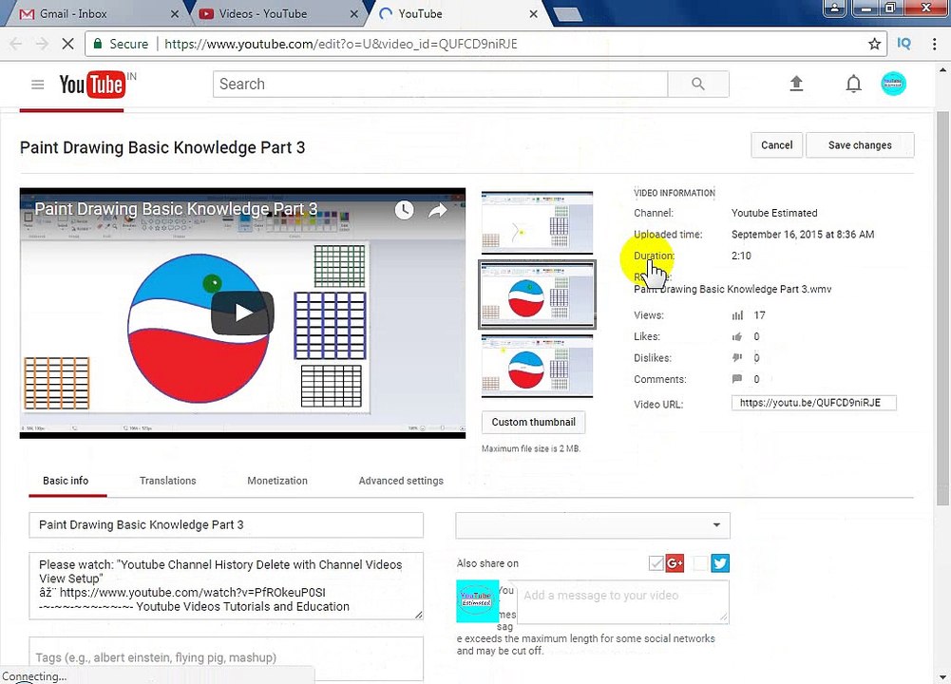Select the Translations tab
The image size is (951, 684).
coord(168,481)
